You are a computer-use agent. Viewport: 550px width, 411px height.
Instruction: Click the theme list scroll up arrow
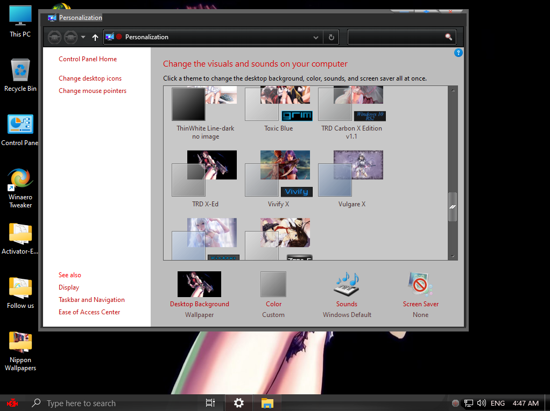tap(453, 90)
